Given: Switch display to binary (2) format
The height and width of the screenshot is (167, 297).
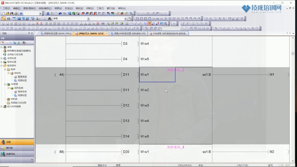Looking at the screenshot, I should [137, 18].
